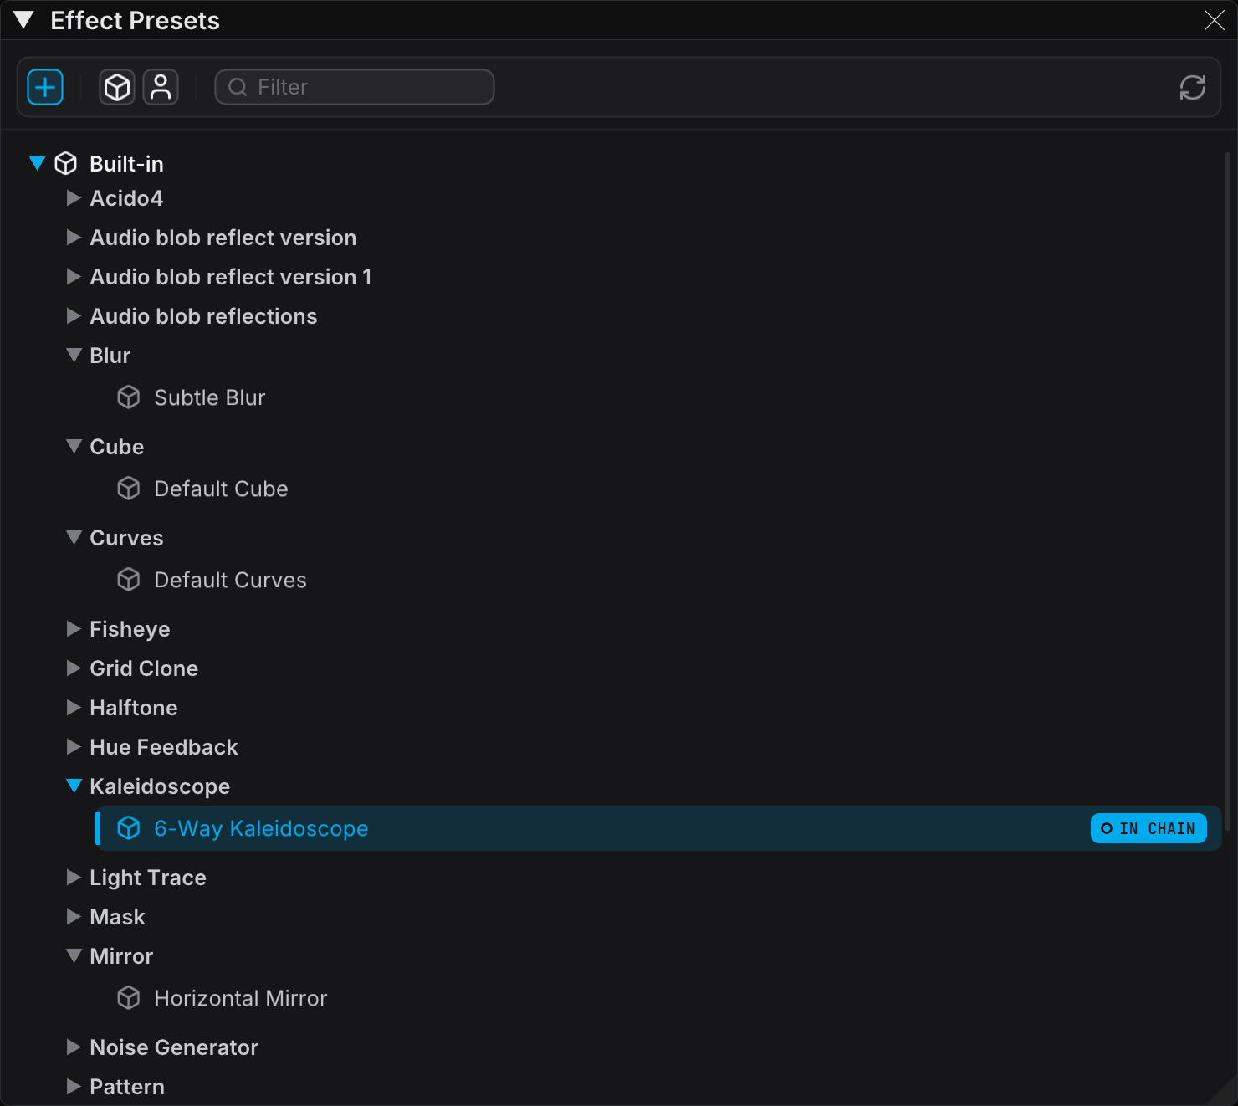This screenshot has height=1106, width=1238.
Task: Click into the Filter search field
Action: tap(355, 87)
